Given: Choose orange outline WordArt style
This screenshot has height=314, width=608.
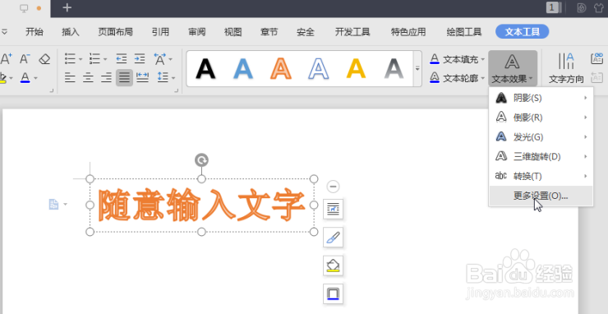Looking at the screenshot, I should 281,69.
